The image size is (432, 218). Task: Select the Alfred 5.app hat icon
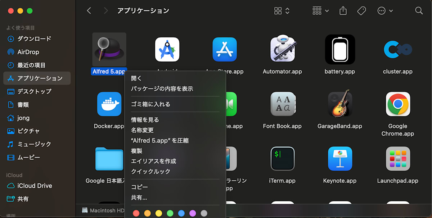pos(109,49)
